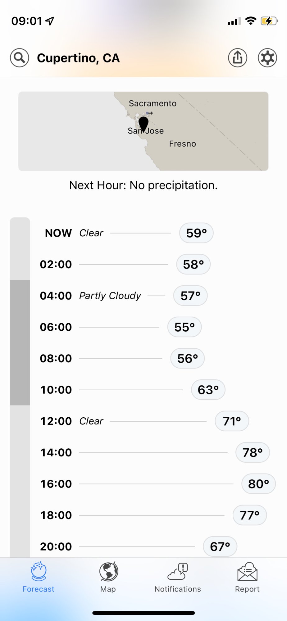Tap the Report envelope icon

(x=247, y=571)
